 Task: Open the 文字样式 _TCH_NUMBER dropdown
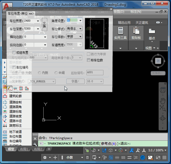tap(53, 82)
